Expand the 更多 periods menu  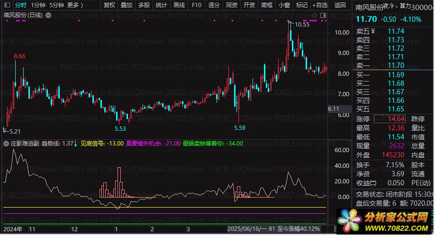[75, 5]
